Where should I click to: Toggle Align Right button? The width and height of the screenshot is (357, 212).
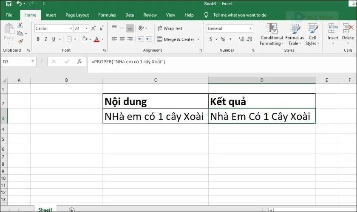pyautogui.click(x=130, y=39)
